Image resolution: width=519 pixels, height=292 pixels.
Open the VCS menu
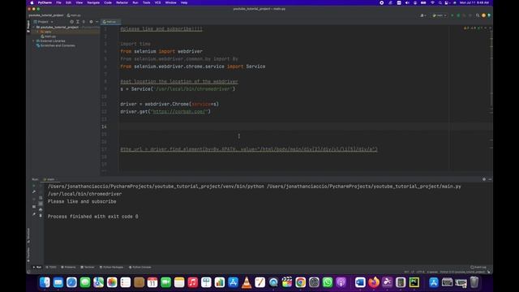[x=157, y=2]
